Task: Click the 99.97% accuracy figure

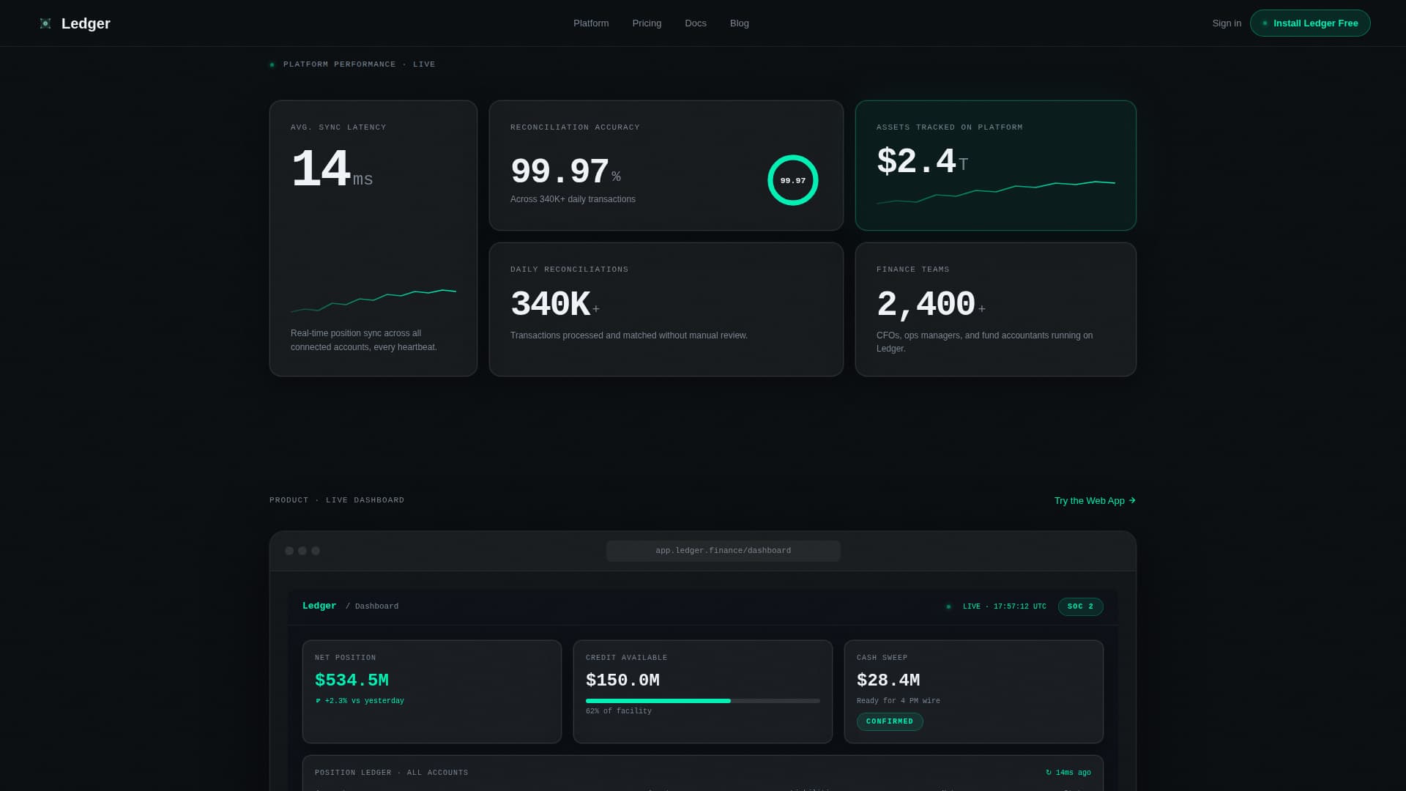Action: [565, 173]
